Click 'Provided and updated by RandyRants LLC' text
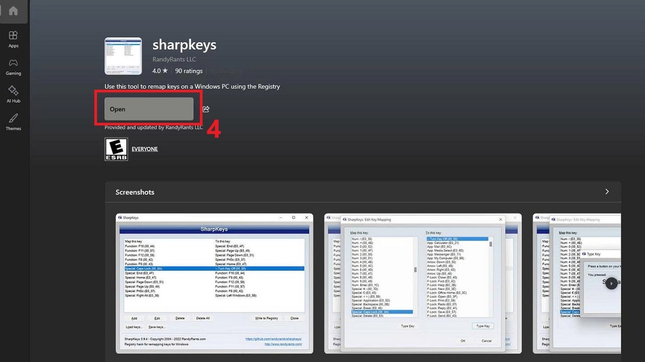Viewport: 645px width, 362px height. pyautogui.click(x=154, y=128)
